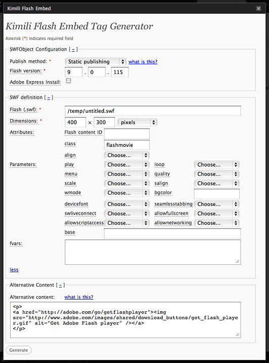Open the allowfullscreen Choose dropdown
269x363 pixels.
point(217,214)
